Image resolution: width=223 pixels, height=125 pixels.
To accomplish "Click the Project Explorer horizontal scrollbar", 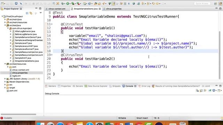I will pyautogui.click(x=18, y=114).
